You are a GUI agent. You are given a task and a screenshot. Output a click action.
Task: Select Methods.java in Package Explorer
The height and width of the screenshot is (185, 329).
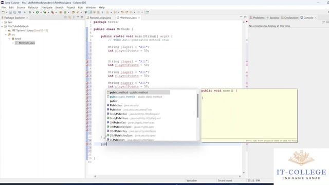25,43
